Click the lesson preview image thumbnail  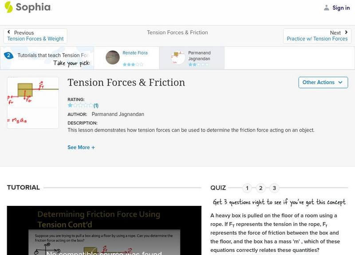point(32,102)
